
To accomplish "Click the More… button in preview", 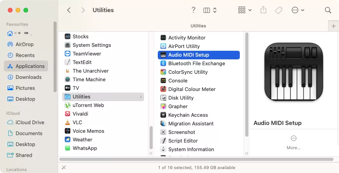I will tap(293, 142).
